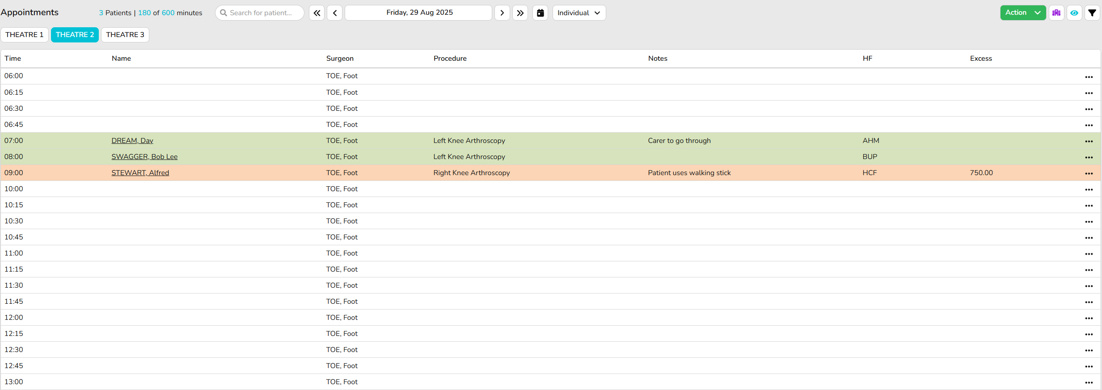Open patient SWAGGER, Bob Lee link

point(144,157)
